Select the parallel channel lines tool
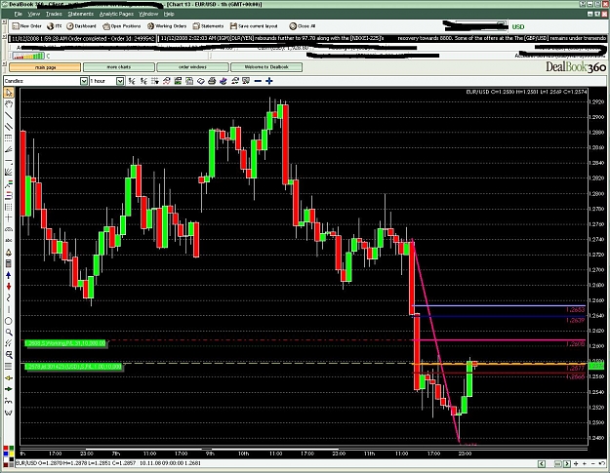The width and height of the screenshot is (610, 473). [9, 127]
